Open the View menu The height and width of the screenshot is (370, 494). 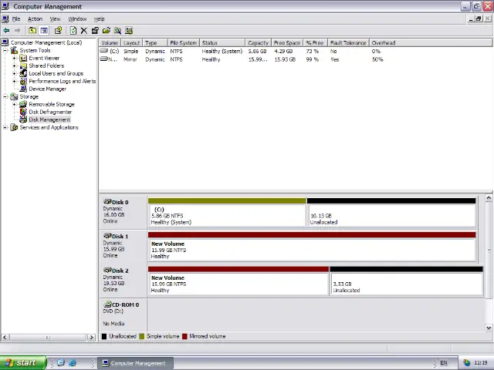(55, 18)
